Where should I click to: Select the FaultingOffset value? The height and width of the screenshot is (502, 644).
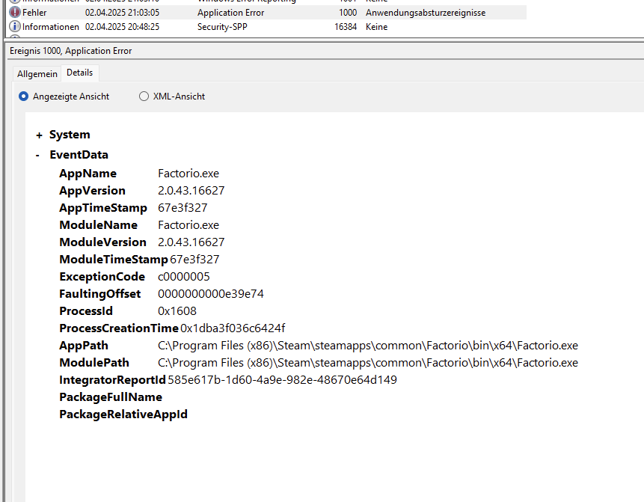[x=210, y=294]
